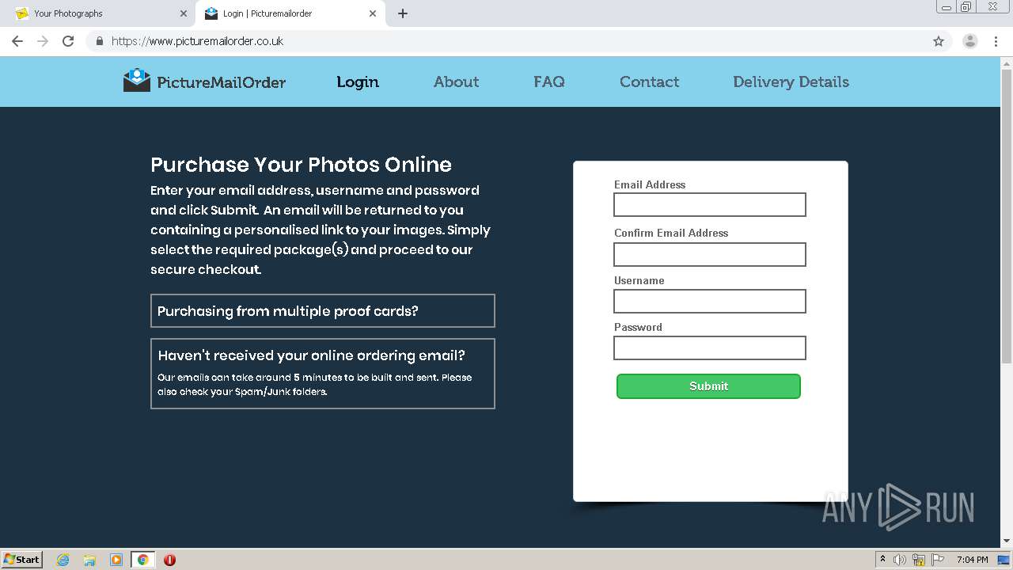This screenshot has height=570, width=1013.
Task: Click the browser forward arrow
Action: pyautogui.click(x=43, y=41)
